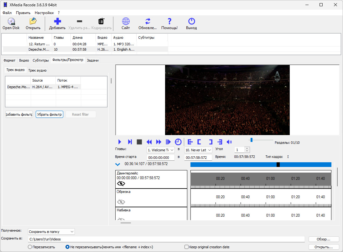Select the 12. Return file row
343x252 pixels.
click(85, 44)
